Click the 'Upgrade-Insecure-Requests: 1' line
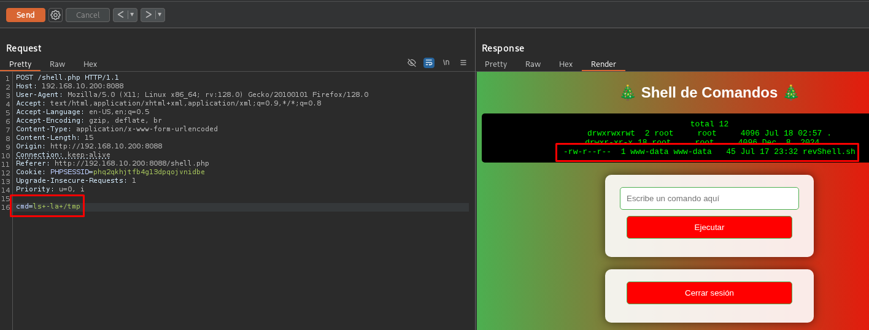Viewport: 869px width, 330px height. pyautogui.click(x=76, y=180)
